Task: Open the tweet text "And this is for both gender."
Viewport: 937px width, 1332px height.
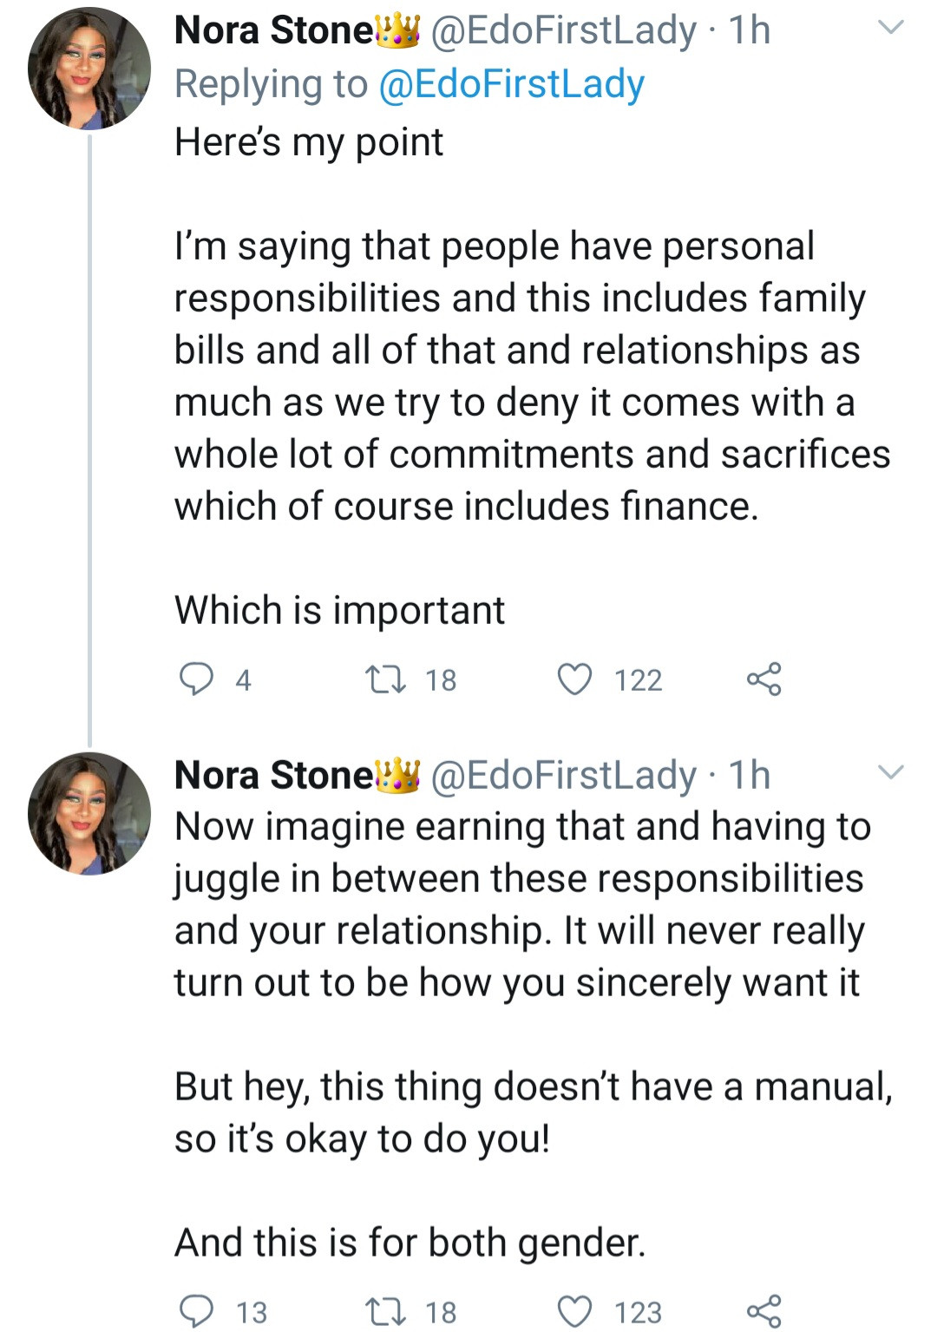Action: [x=410, y=1243]
